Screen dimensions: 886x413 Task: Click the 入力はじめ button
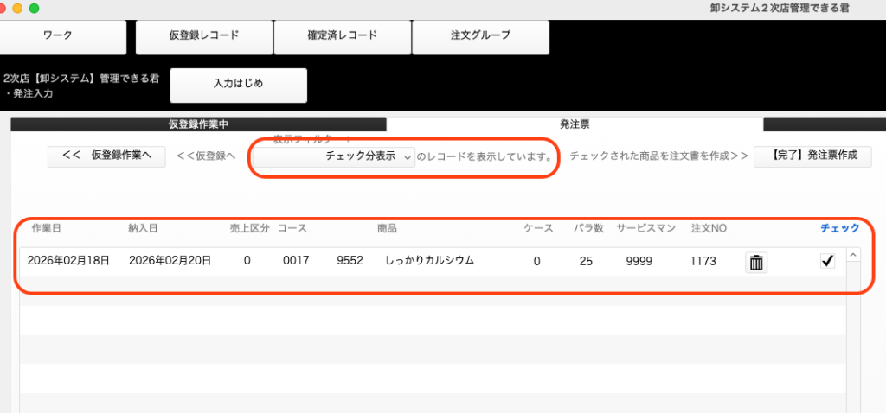coord(239,85)
